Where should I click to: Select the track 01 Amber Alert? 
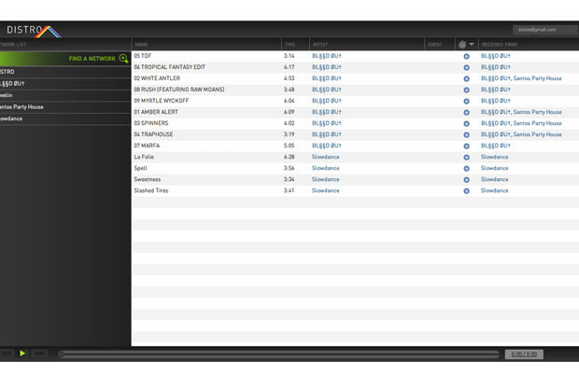(156, 112)
